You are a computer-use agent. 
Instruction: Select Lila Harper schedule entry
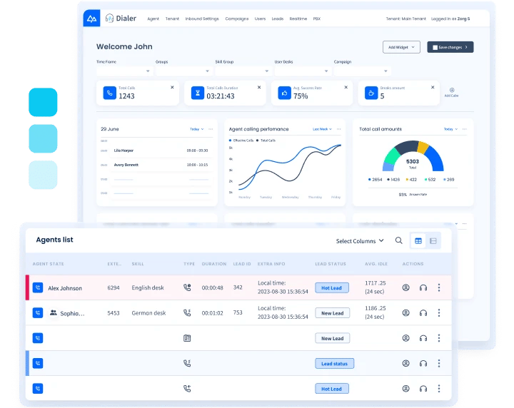161,151
